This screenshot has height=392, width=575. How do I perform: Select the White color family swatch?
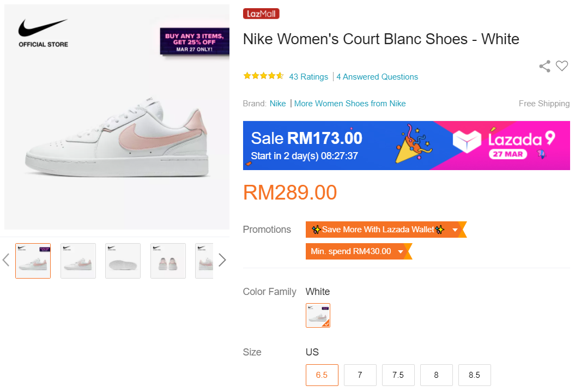tap(318, 316)
